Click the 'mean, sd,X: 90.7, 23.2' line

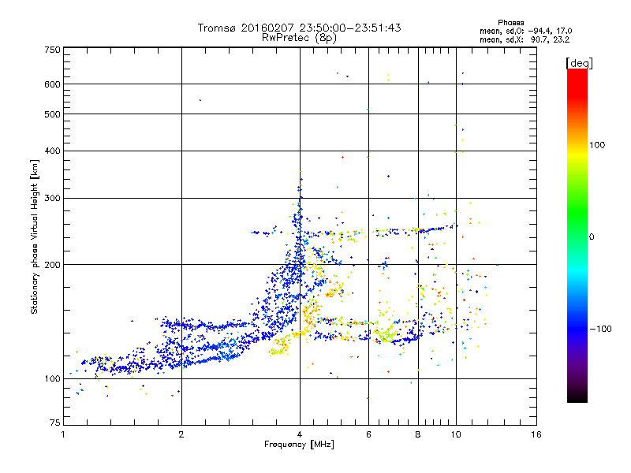click(x=525, y=39)
